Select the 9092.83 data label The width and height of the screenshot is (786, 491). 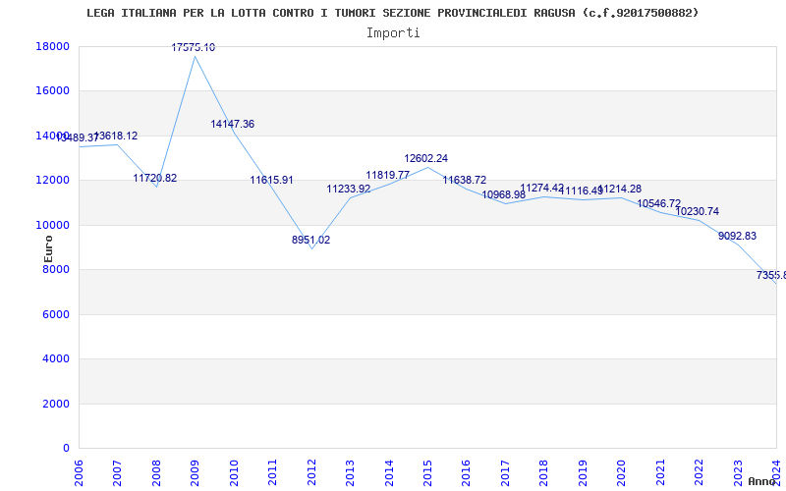(x=737, y=236)
